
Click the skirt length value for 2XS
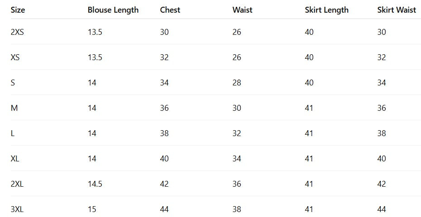point(309,32)
